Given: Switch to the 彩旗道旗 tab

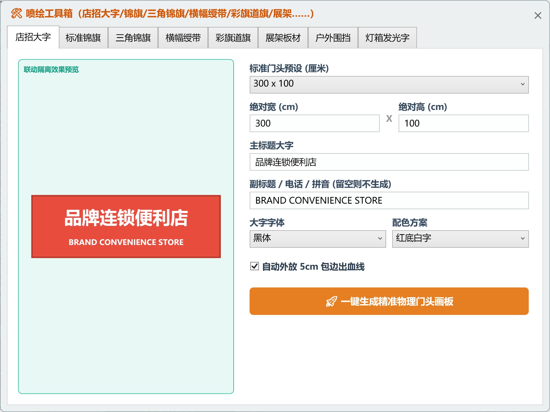Looking at the screenshot, I should [x=233, y=38].
